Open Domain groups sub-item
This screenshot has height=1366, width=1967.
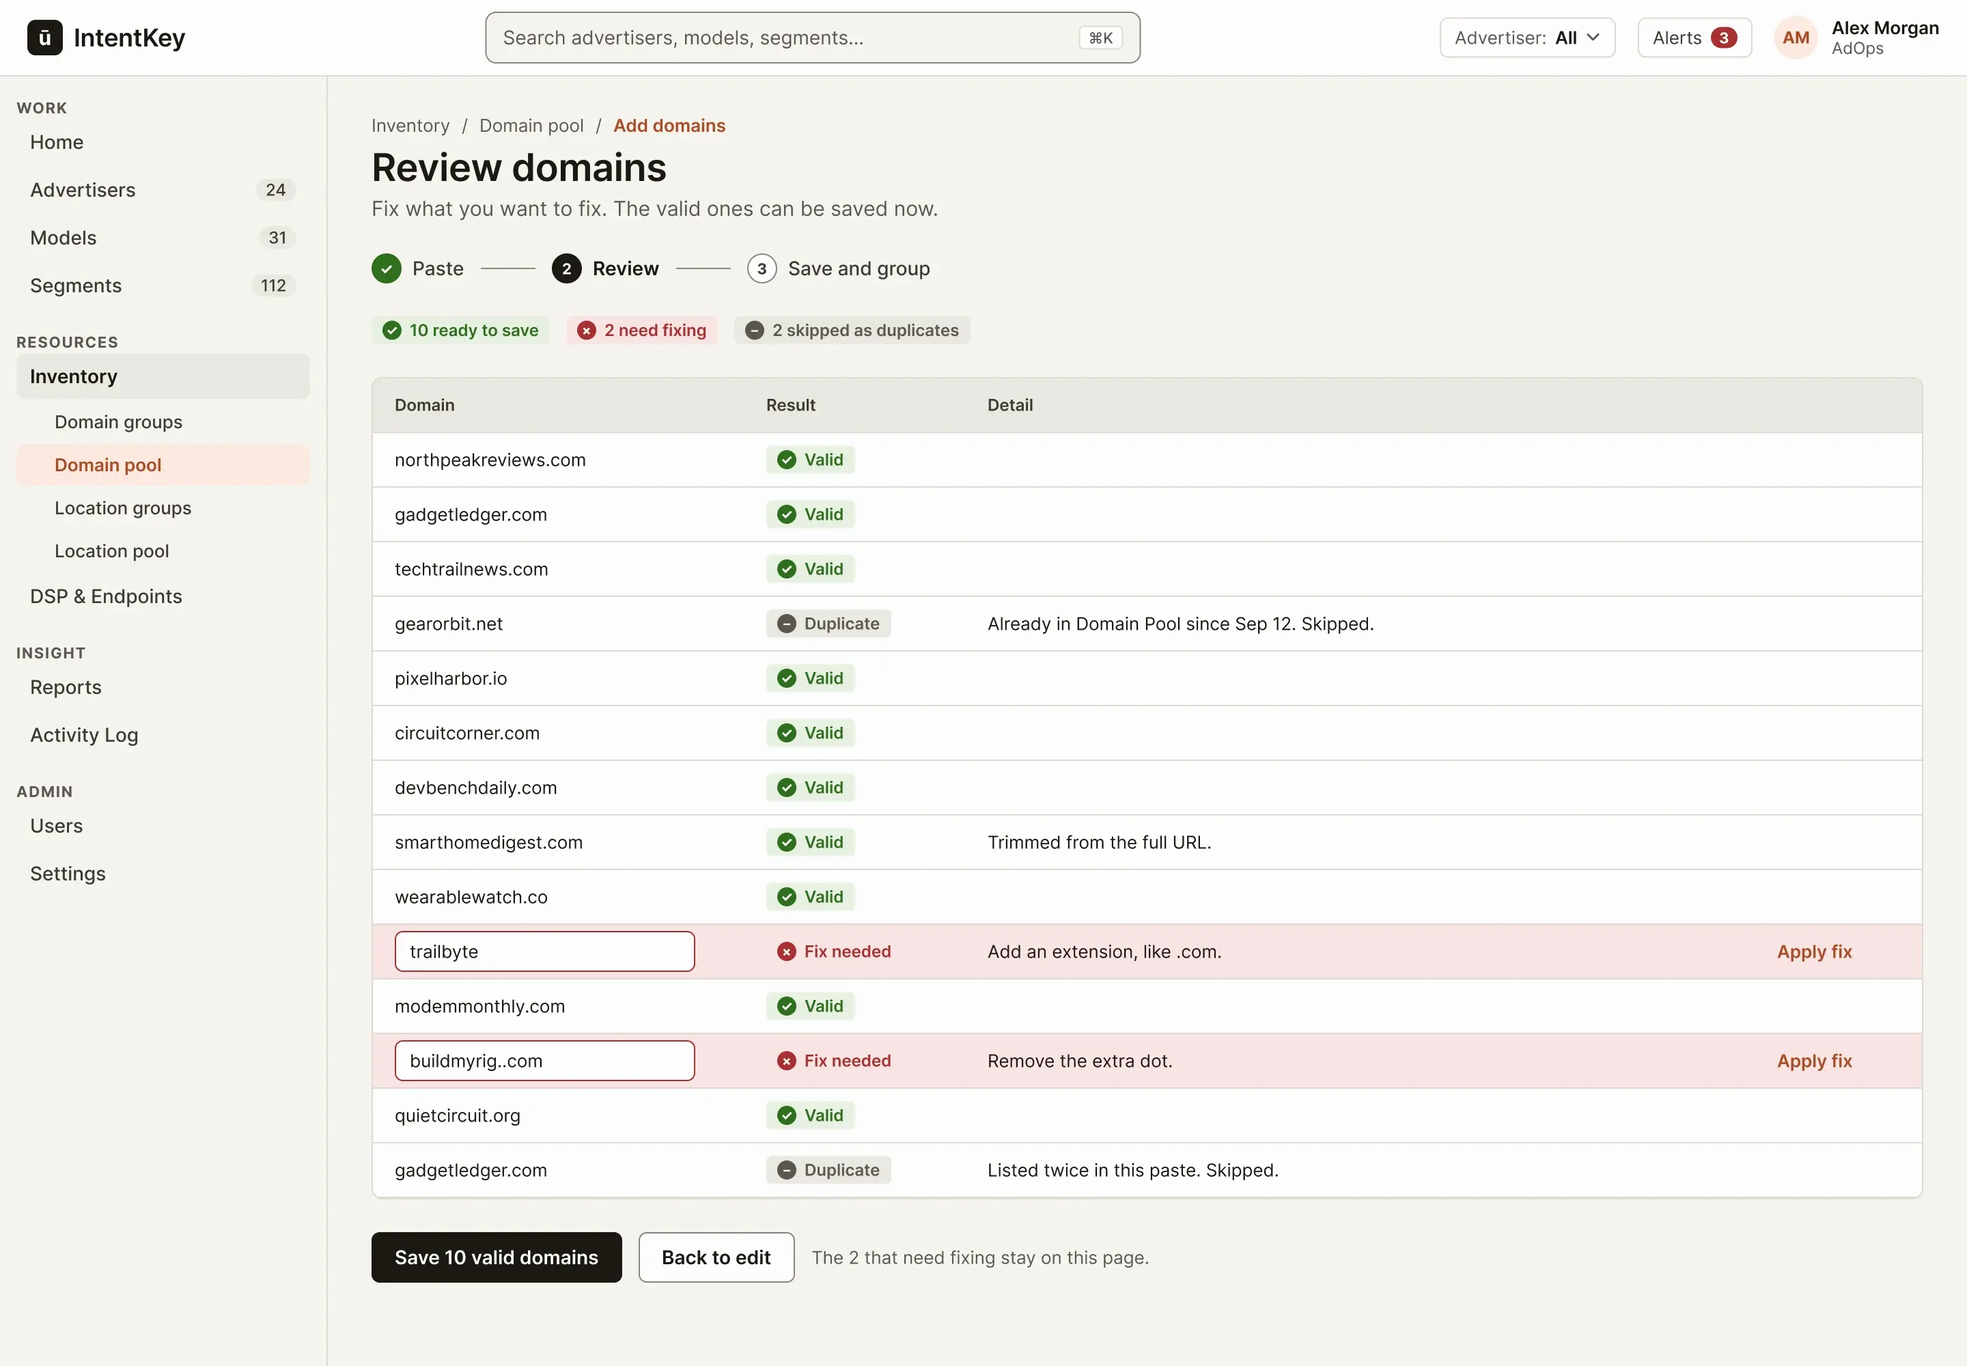[163, 422]
